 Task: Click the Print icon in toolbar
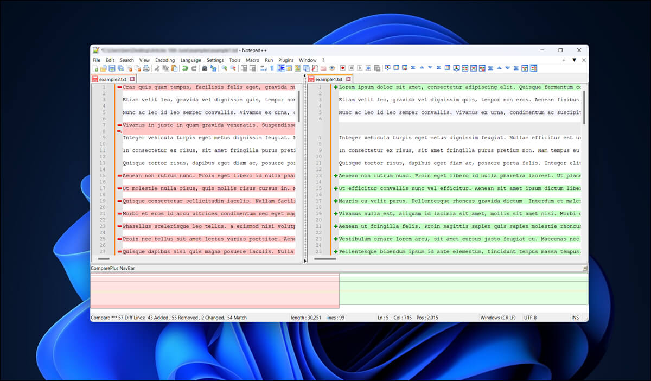[146, 68]
